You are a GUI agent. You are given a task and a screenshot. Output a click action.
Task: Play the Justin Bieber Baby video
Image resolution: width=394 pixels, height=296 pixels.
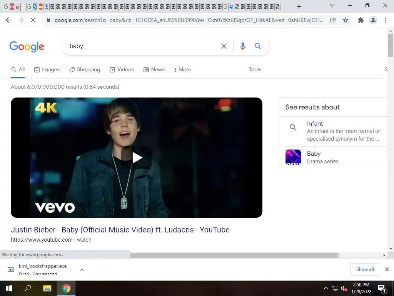coord(137,158)
